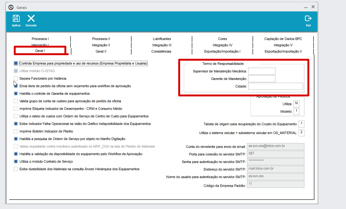346x209 pixels.
Task: Open the Consistências tab
Action: click(x=161, y=51)
